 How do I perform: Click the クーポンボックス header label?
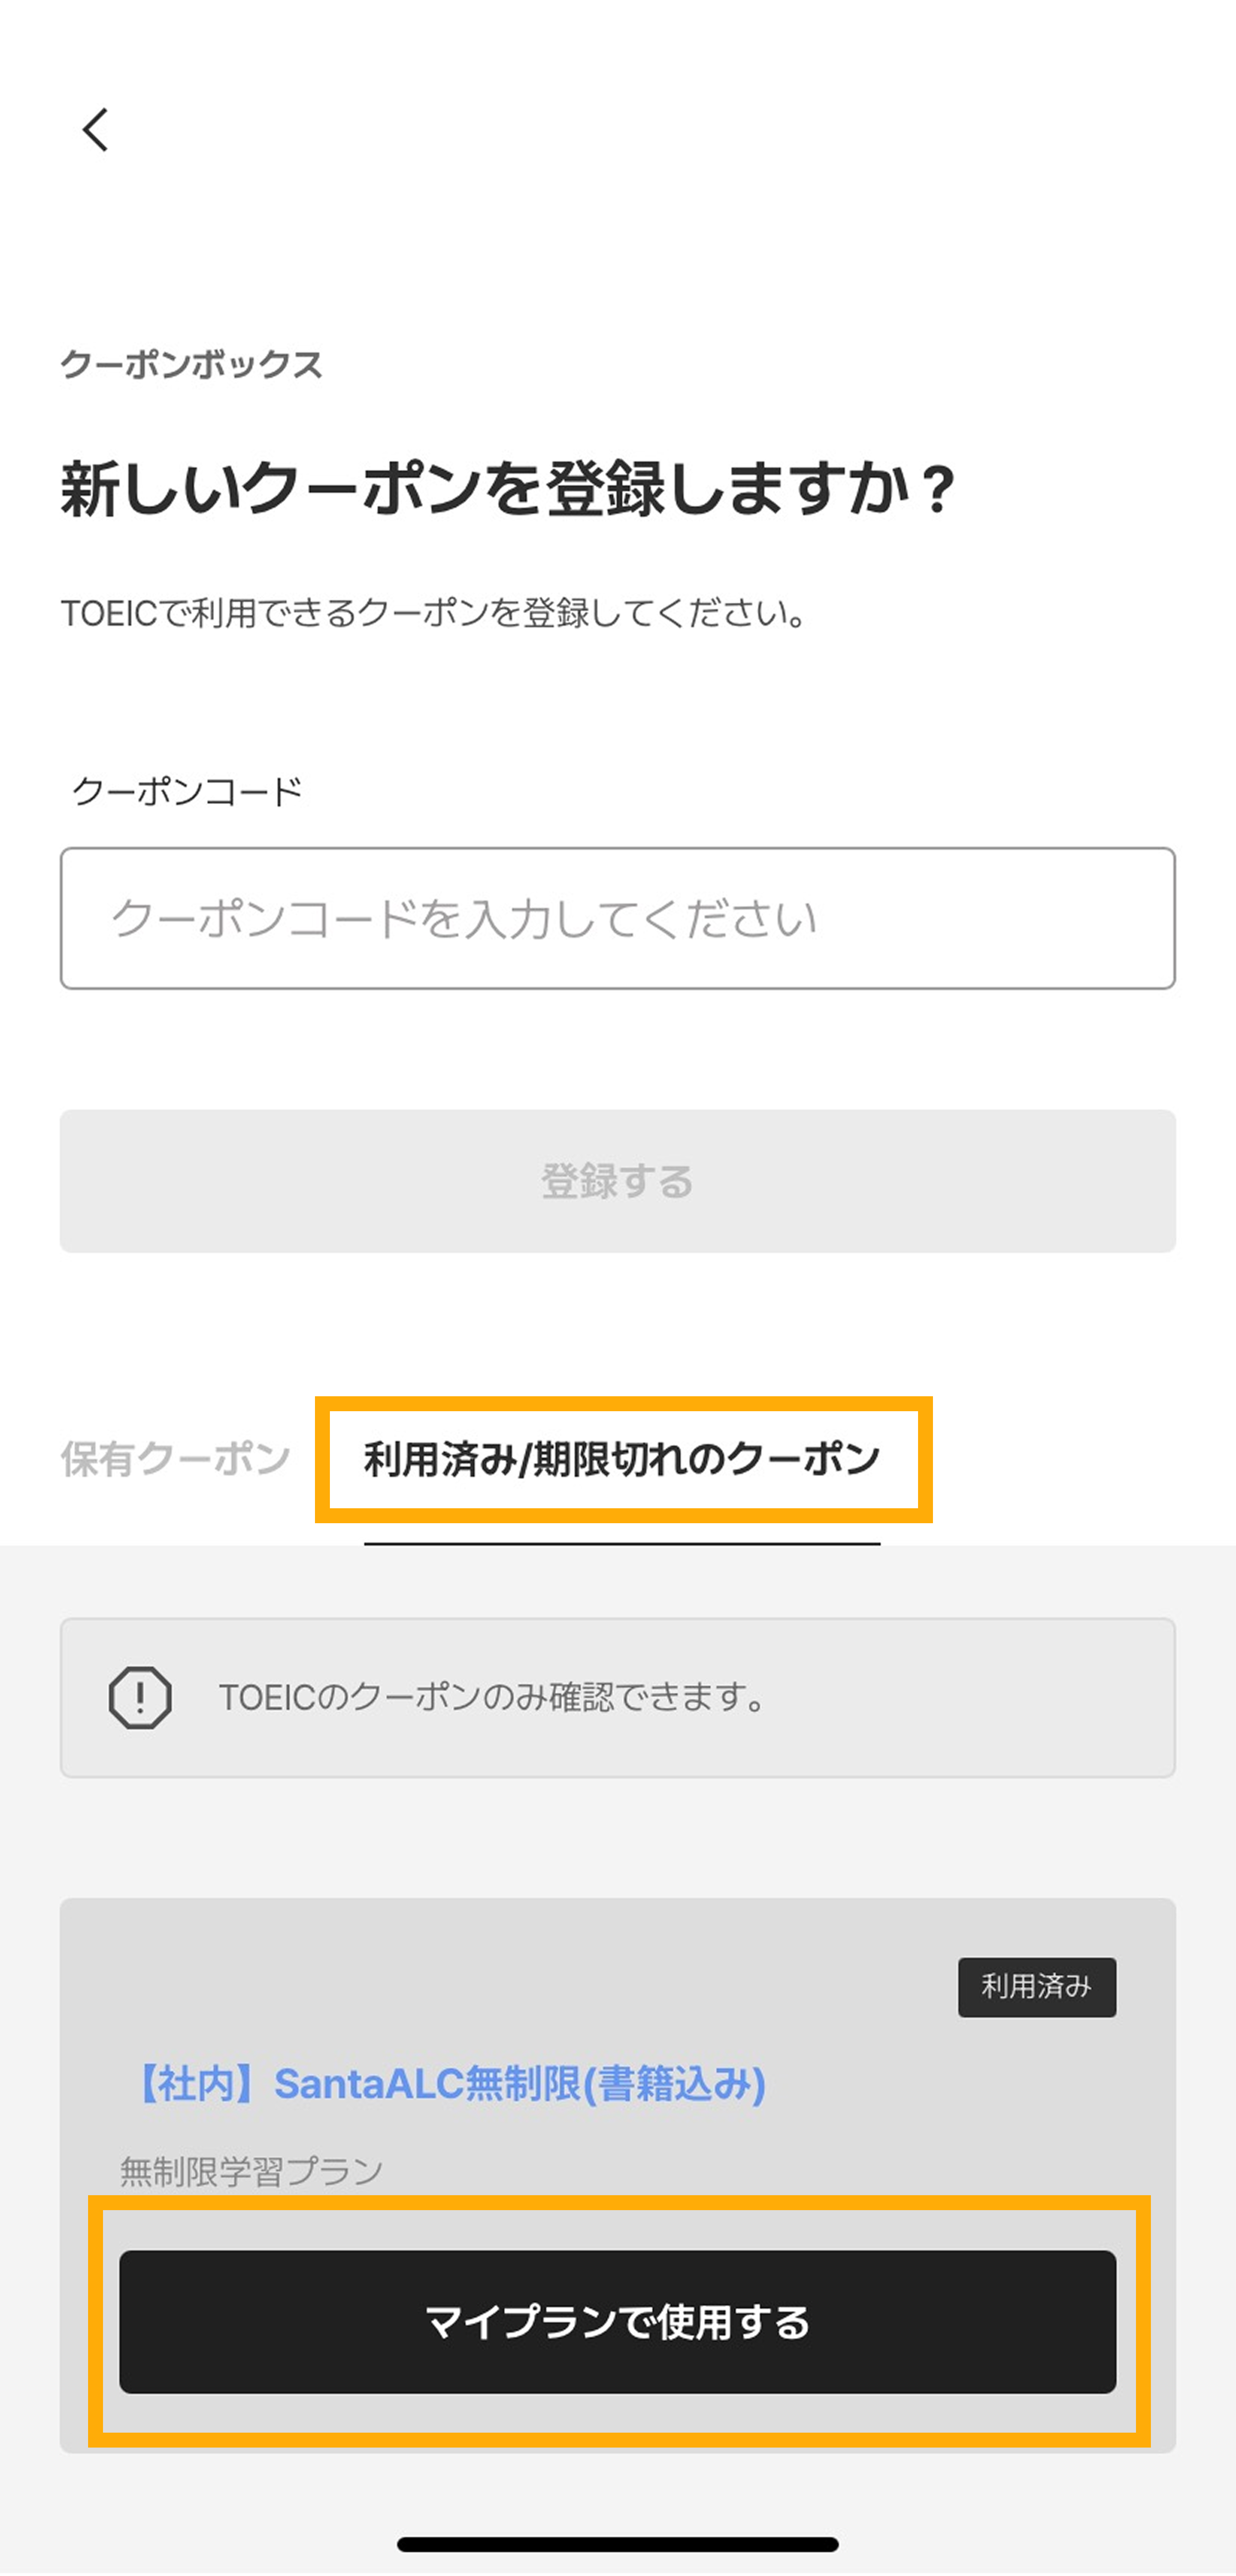191,364
